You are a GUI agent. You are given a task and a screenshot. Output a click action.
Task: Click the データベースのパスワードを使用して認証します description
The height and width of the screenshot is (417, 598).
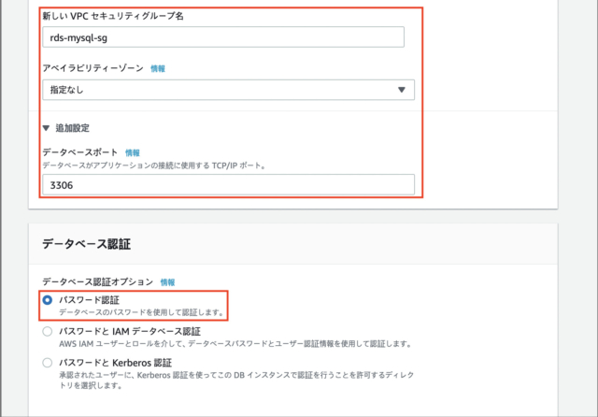pyautogui.click(x=141, y=312)
